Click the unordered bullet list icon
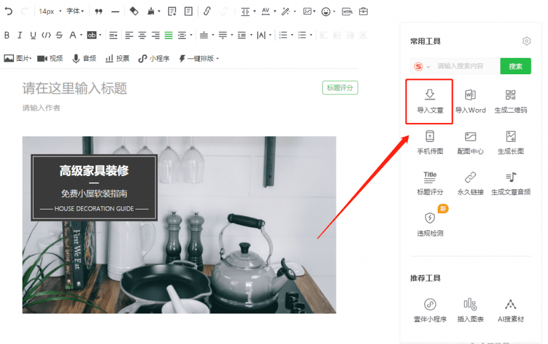Image resolution: width=548 pixels, height=344 pixels. pyautogui.click(x=302, y=35)
